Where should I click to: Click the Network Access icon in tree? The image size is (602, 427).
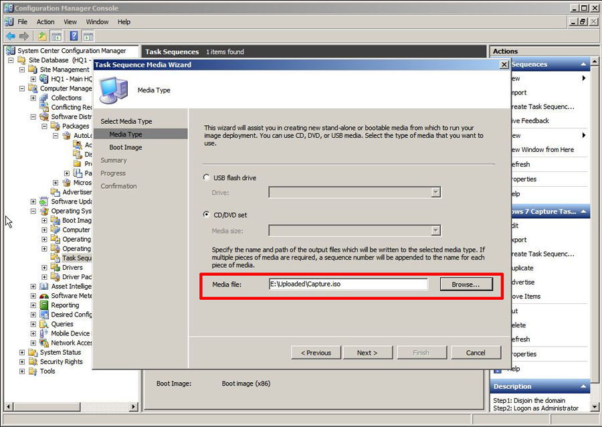pos(44,343)
